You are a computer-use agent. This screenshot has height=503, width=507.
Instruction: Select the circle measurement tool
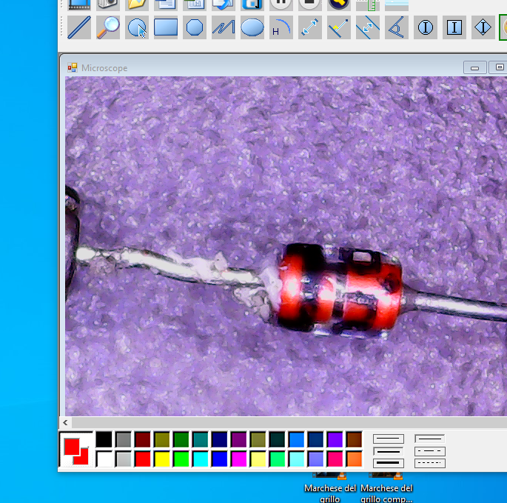coord(137,27)
